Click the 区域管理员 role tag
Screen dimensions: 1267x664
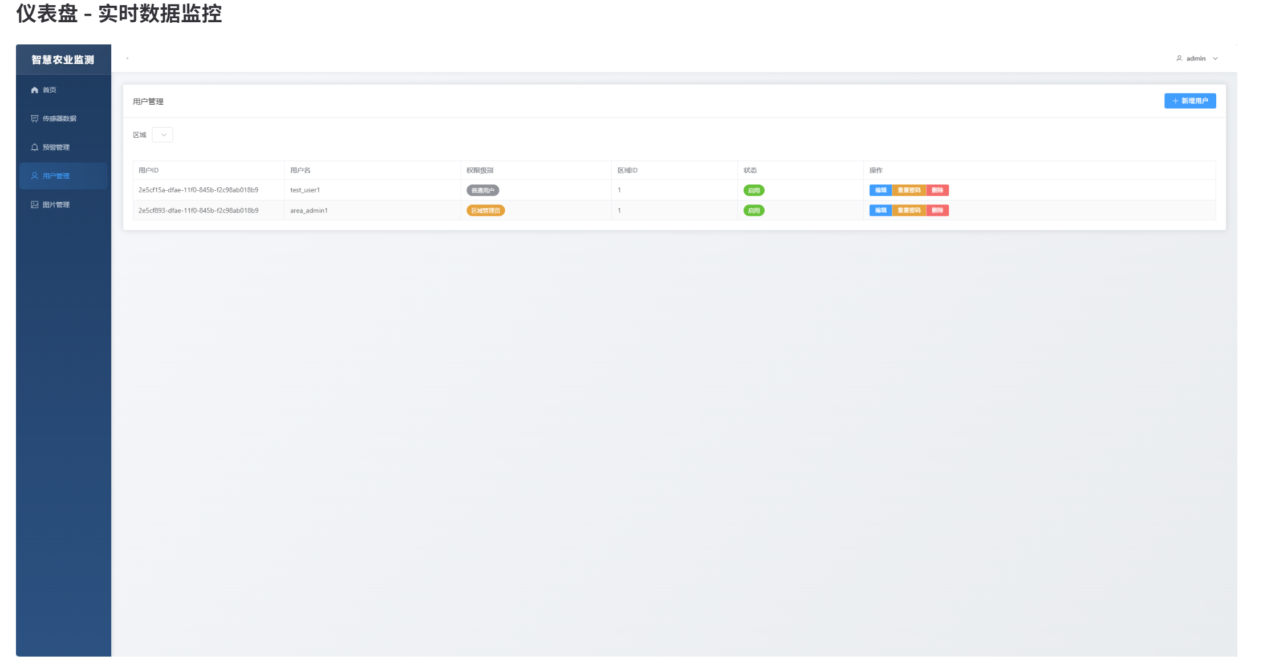pos(485,211)
